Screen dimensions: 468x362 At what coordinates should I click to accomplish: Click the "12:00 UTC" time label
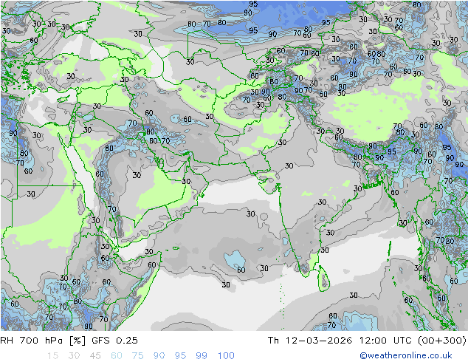coord(385,341)
